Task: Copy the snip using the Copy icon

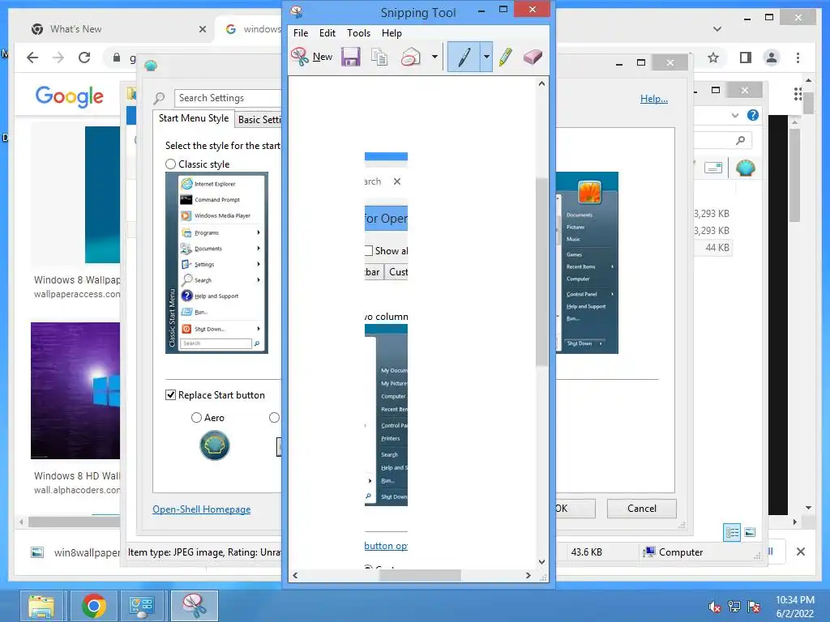Action: tap(379, 57)
